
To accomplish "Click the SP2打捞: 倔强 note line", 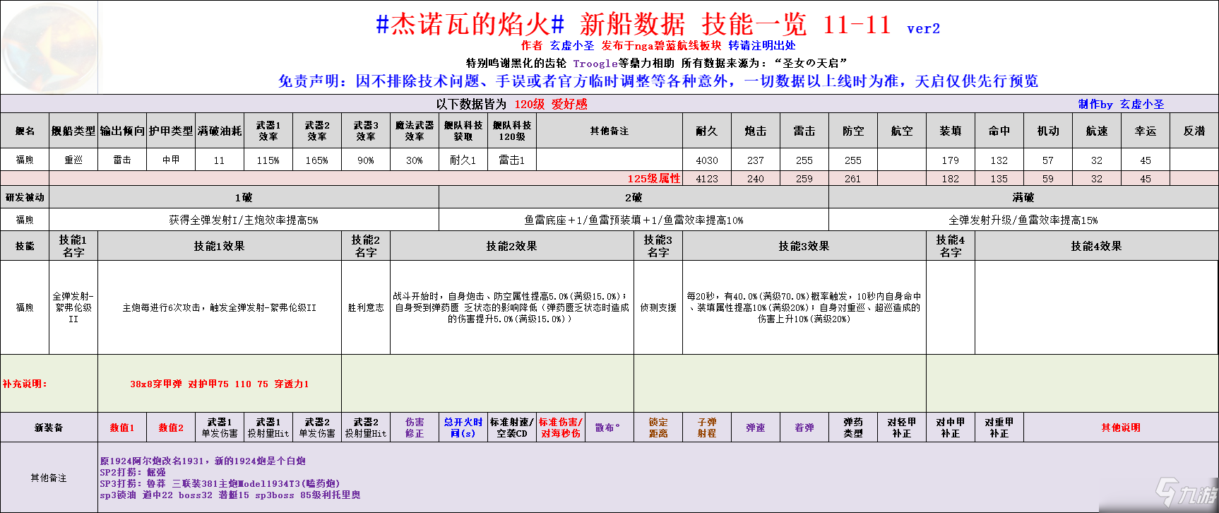I will tap(133, 472).
